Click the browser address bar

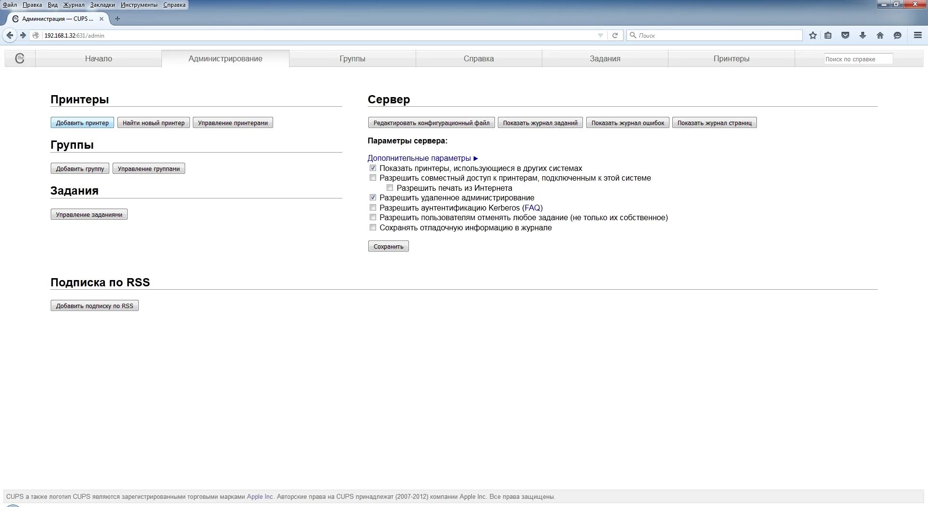319,35
